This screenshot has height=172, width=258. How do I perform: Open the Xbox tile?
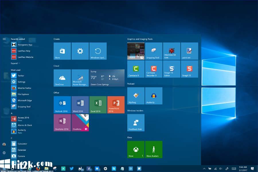(x=136, y=149)
